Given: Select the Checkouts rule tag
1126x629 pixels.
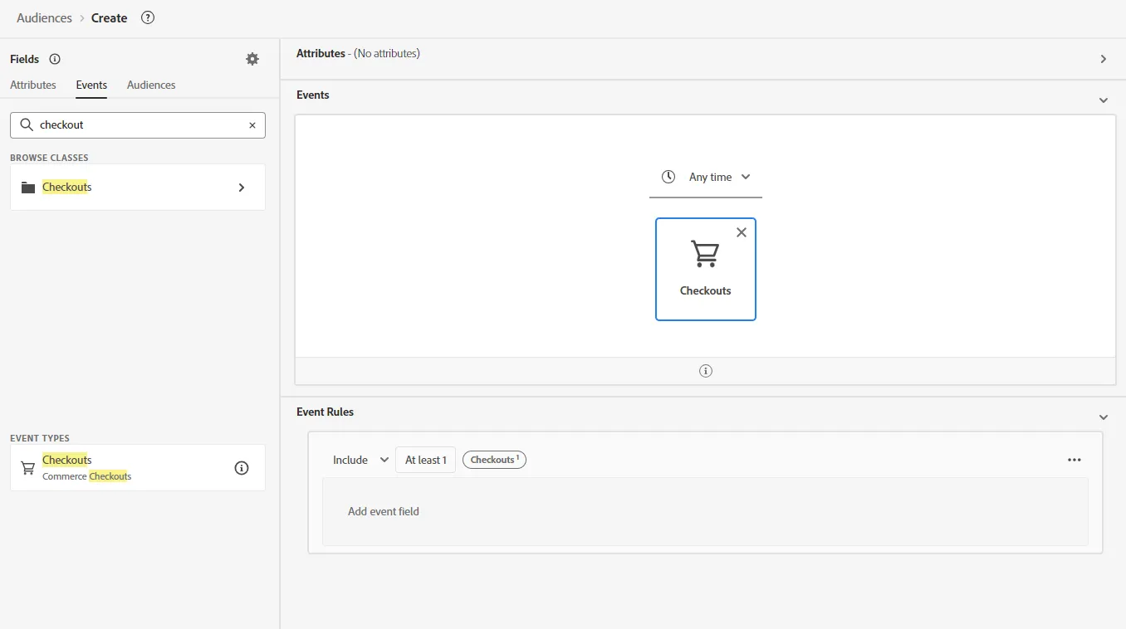Looking at the screenshot, I should click(494, 460).
